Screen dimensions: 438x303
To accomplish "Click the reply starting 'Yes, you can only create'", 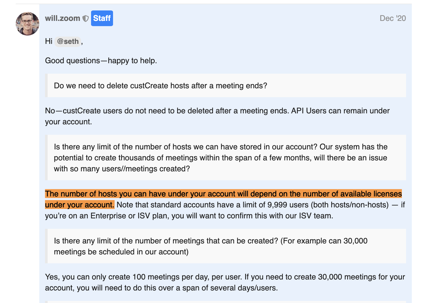I will (x=225, y=282).
